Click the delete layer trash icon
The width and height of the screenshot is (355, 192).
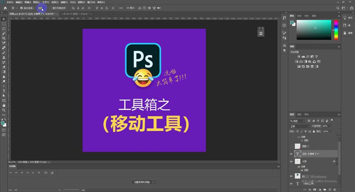tap(335, 190)
